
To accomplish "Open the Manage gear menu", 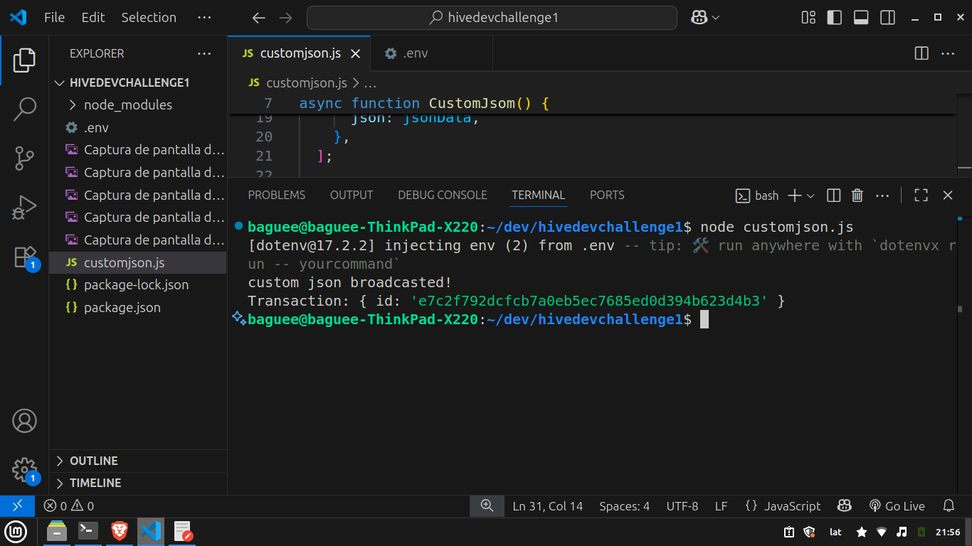I will [x=24, y=469].
